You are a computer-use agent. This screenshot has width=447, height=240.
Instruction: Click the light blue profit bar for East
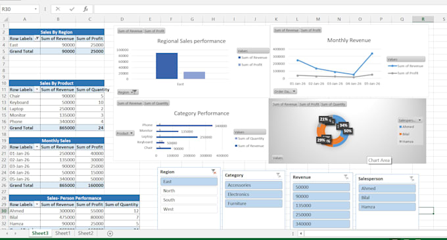click(194, 75)
